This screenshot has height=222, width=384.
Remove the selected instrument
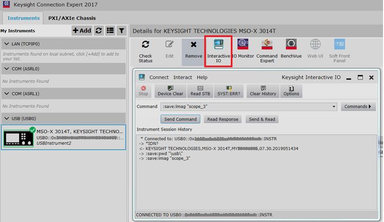(194, 52)
